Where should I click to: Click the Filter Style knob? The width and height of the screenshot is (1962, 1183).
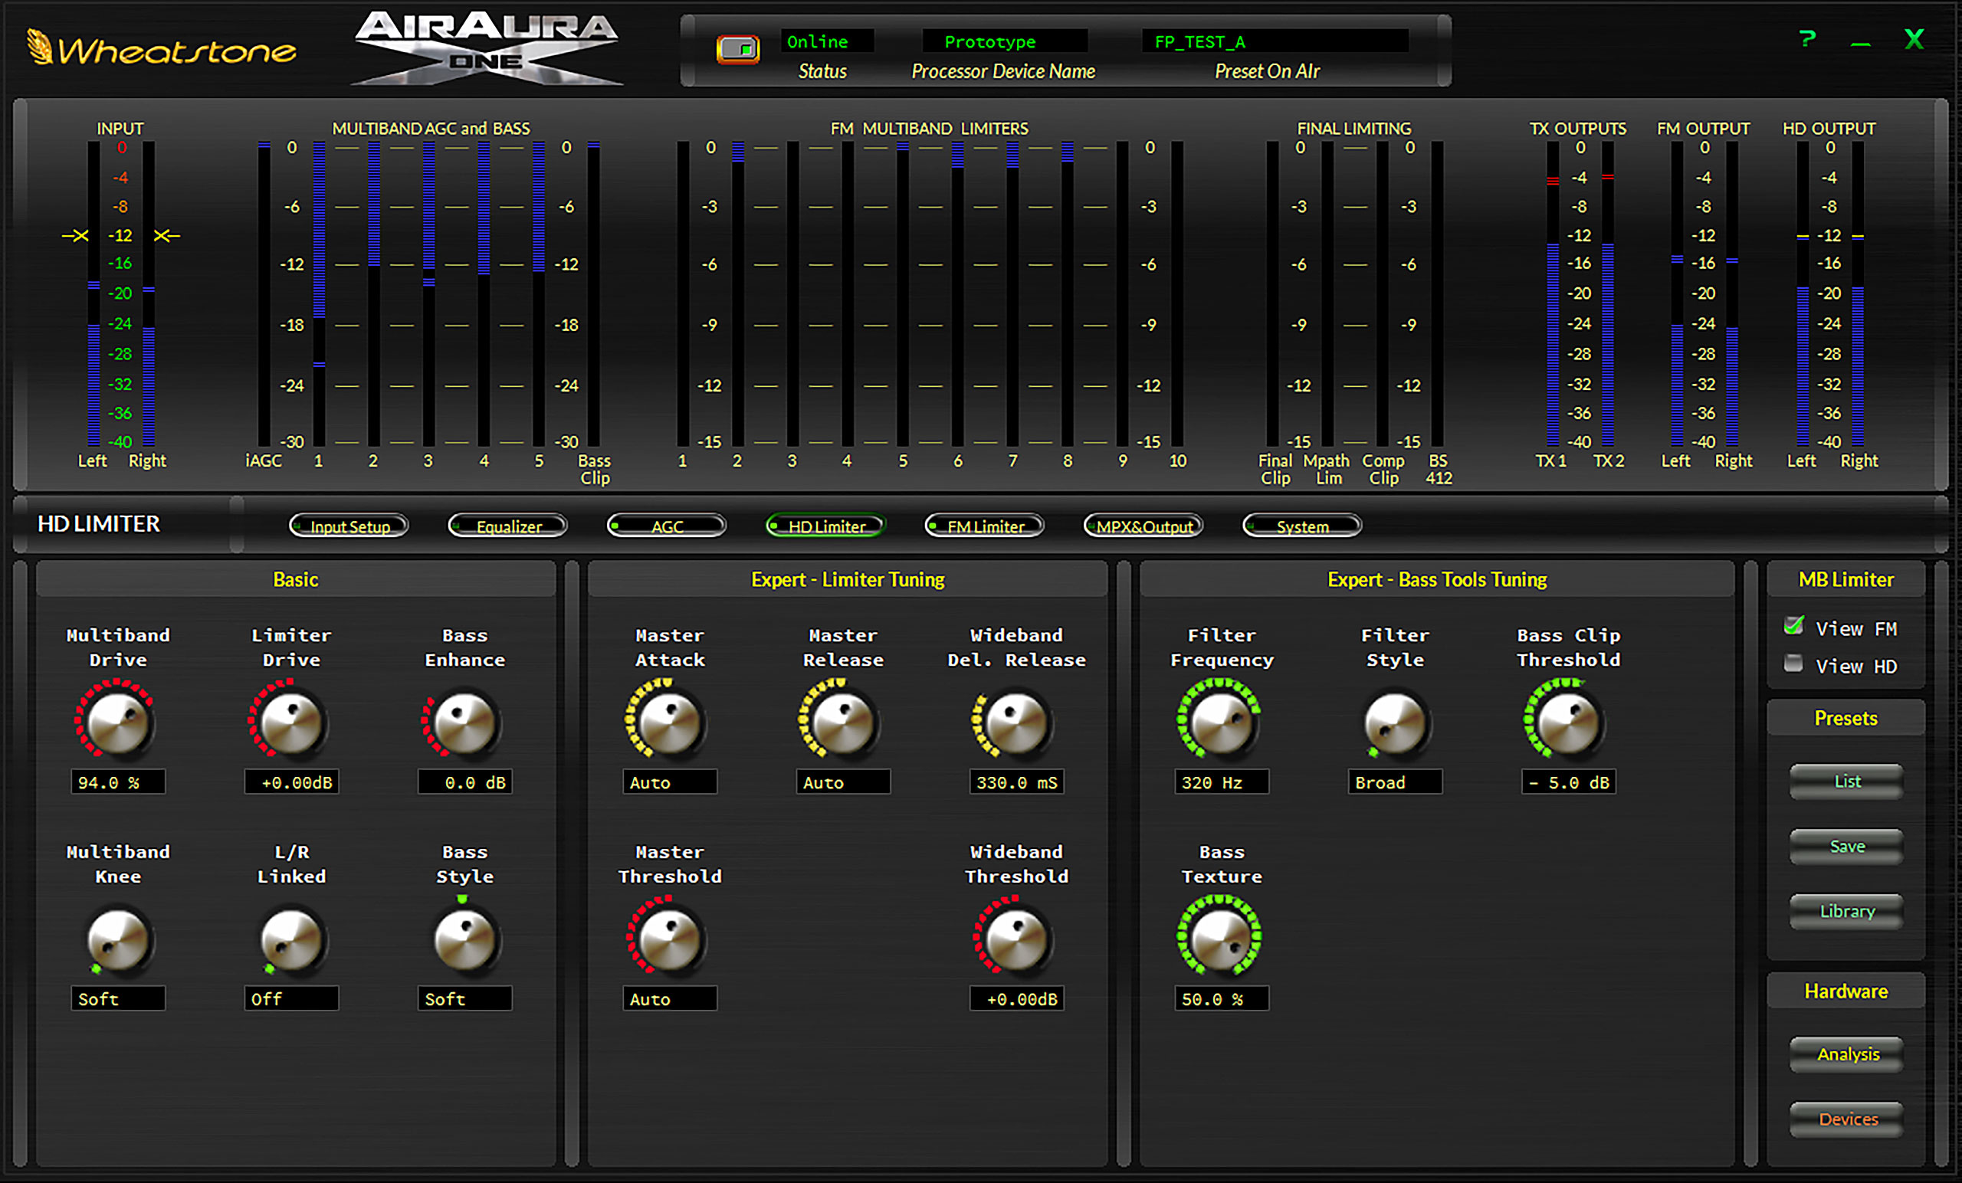tap(1395, 721)
